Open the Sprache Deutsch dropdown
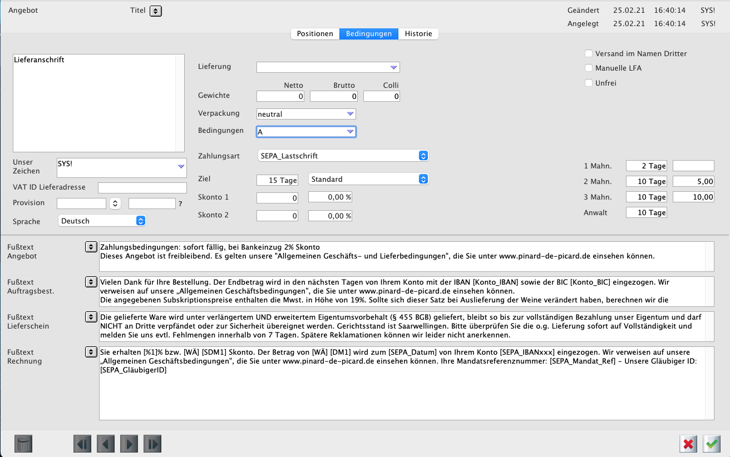Viewport: 730px width, 457px height. point(102,221)
